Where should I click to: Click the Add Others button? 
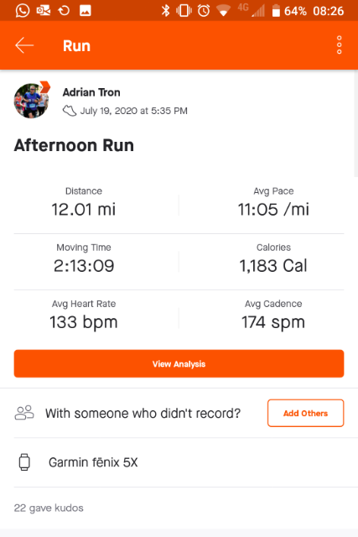306,413
